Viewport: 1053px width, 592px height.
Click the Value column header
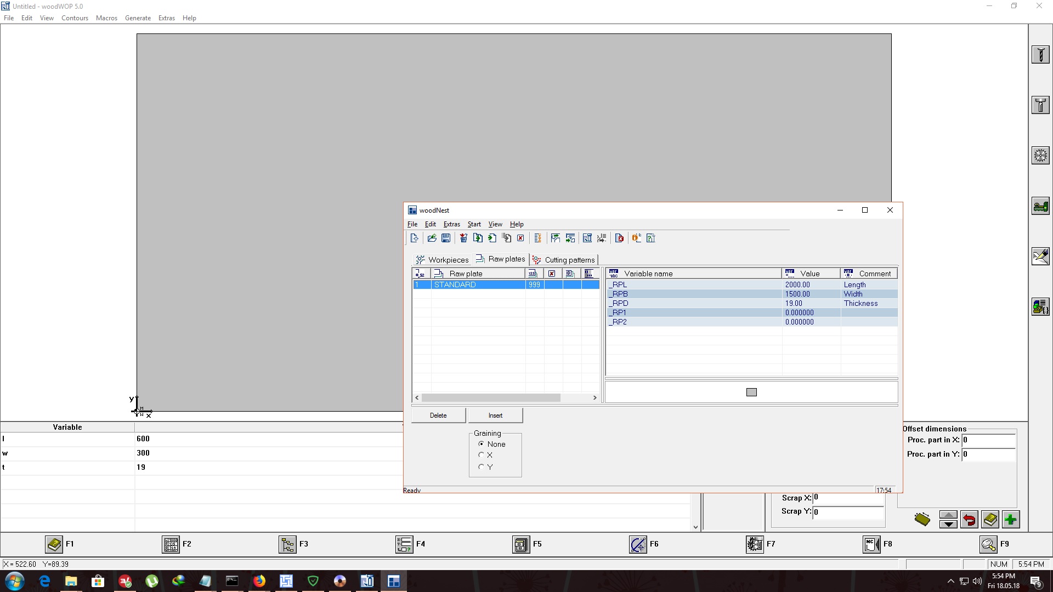811,274
